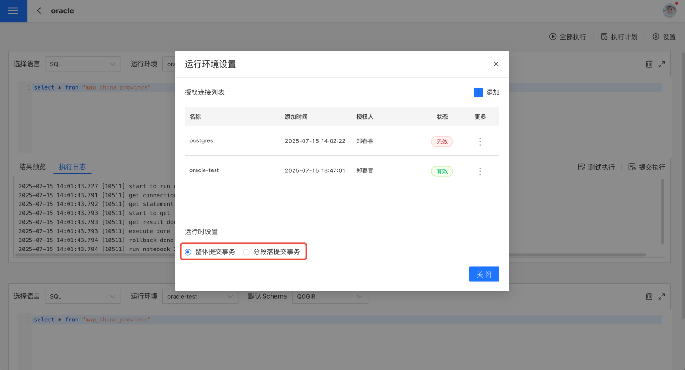Open more options for postgres connection
The width and height of the screenshot is (685, 370).
pos(480,141)
